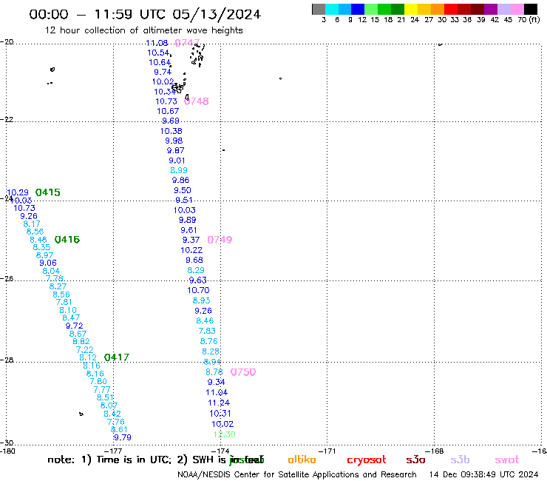Viewport: 547px width, 481px height.
Task: Select the green '0415' time label
Action: point(48,192)
